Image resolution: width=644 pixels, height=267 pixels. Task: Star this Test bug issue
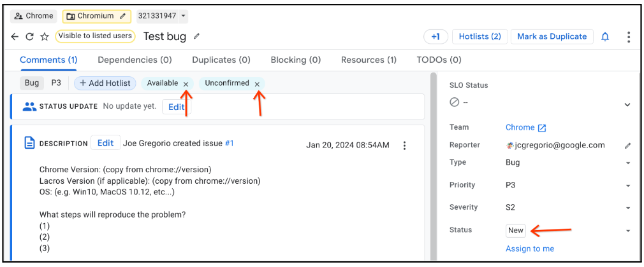(45, 37)
